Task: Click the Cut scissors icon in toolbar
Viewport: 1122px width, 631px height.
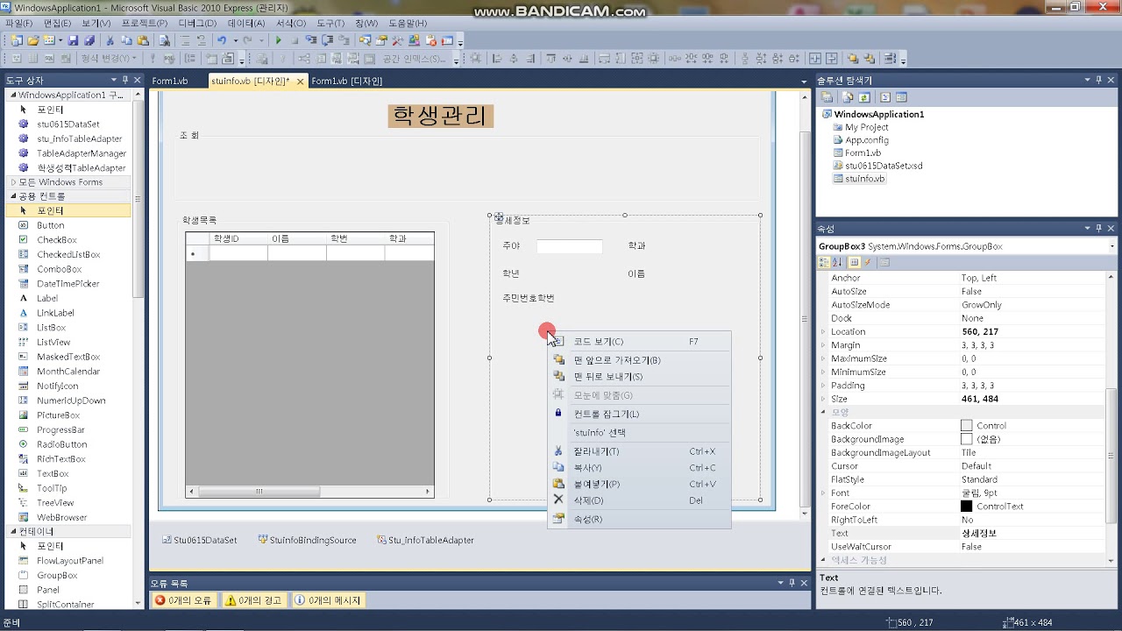Action: point(110,40)
